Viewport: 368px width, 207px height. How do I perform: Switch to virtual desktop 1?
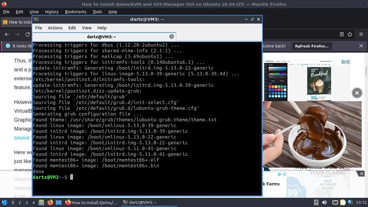point(13,202)
